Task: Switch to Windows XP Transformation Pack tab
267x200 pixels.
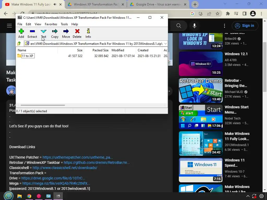Action: coord(96,4)
